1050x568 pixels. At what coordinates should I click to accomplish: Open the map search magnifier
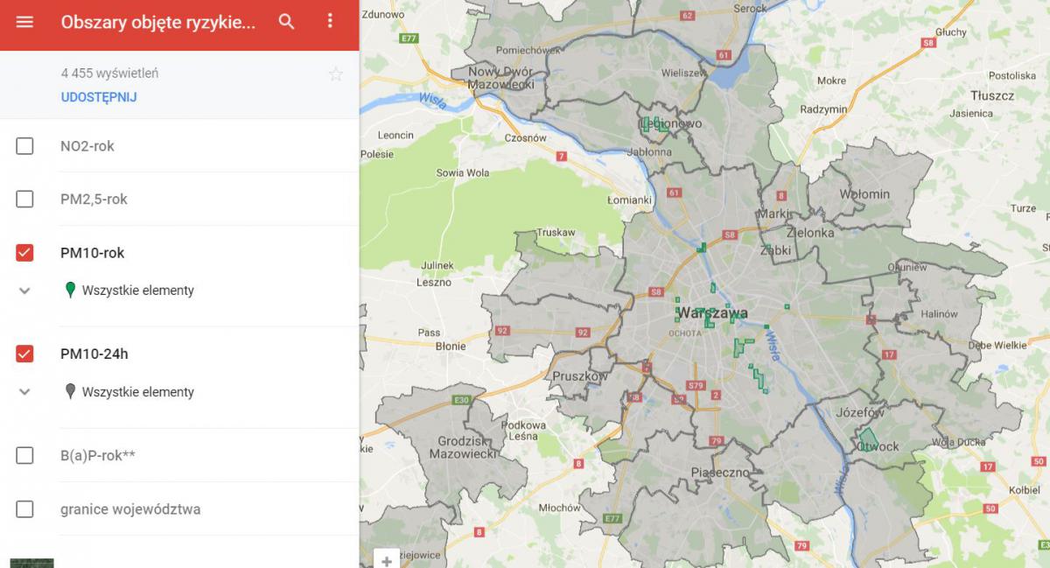[287, 22]
